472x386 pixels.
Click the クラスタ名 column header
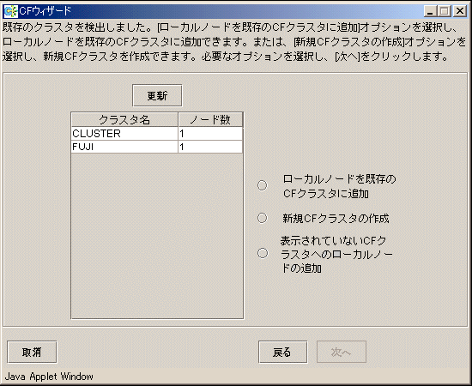click(124, 120)
